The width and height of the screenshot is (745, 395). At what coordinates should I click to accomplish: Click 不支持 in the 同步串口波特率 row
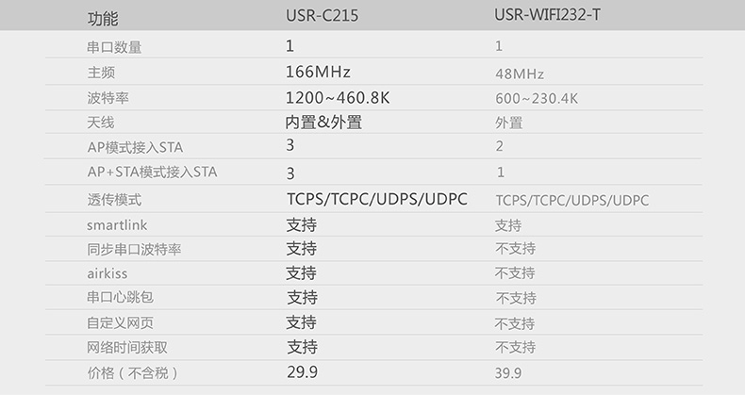515,249
